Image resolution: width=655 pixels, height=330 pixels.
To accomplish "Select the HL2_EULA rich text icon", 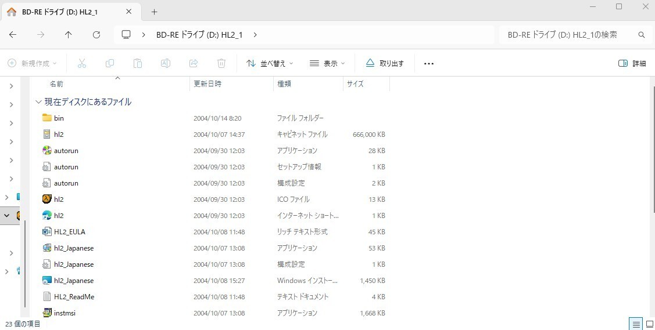I will [46, 231].
